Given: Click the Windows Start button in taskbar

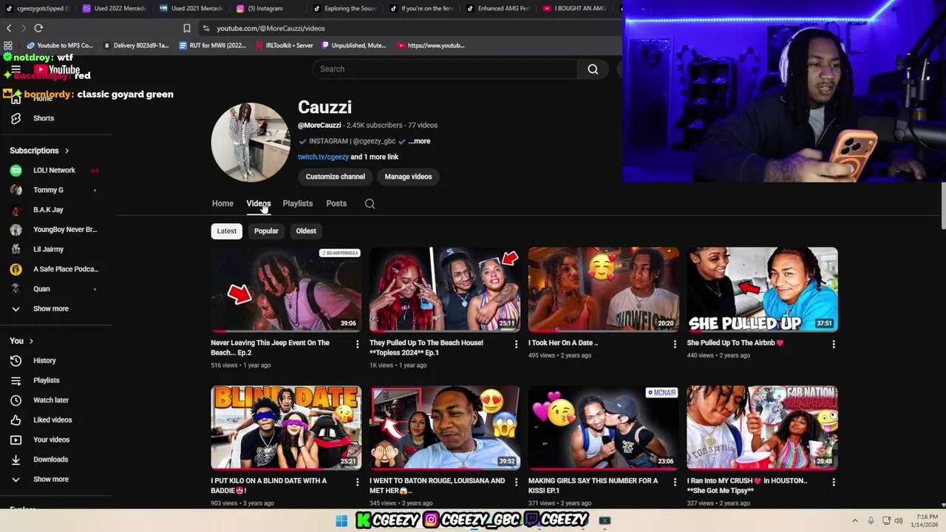Looking at the screenshot, I should click(x=341, y=521).
